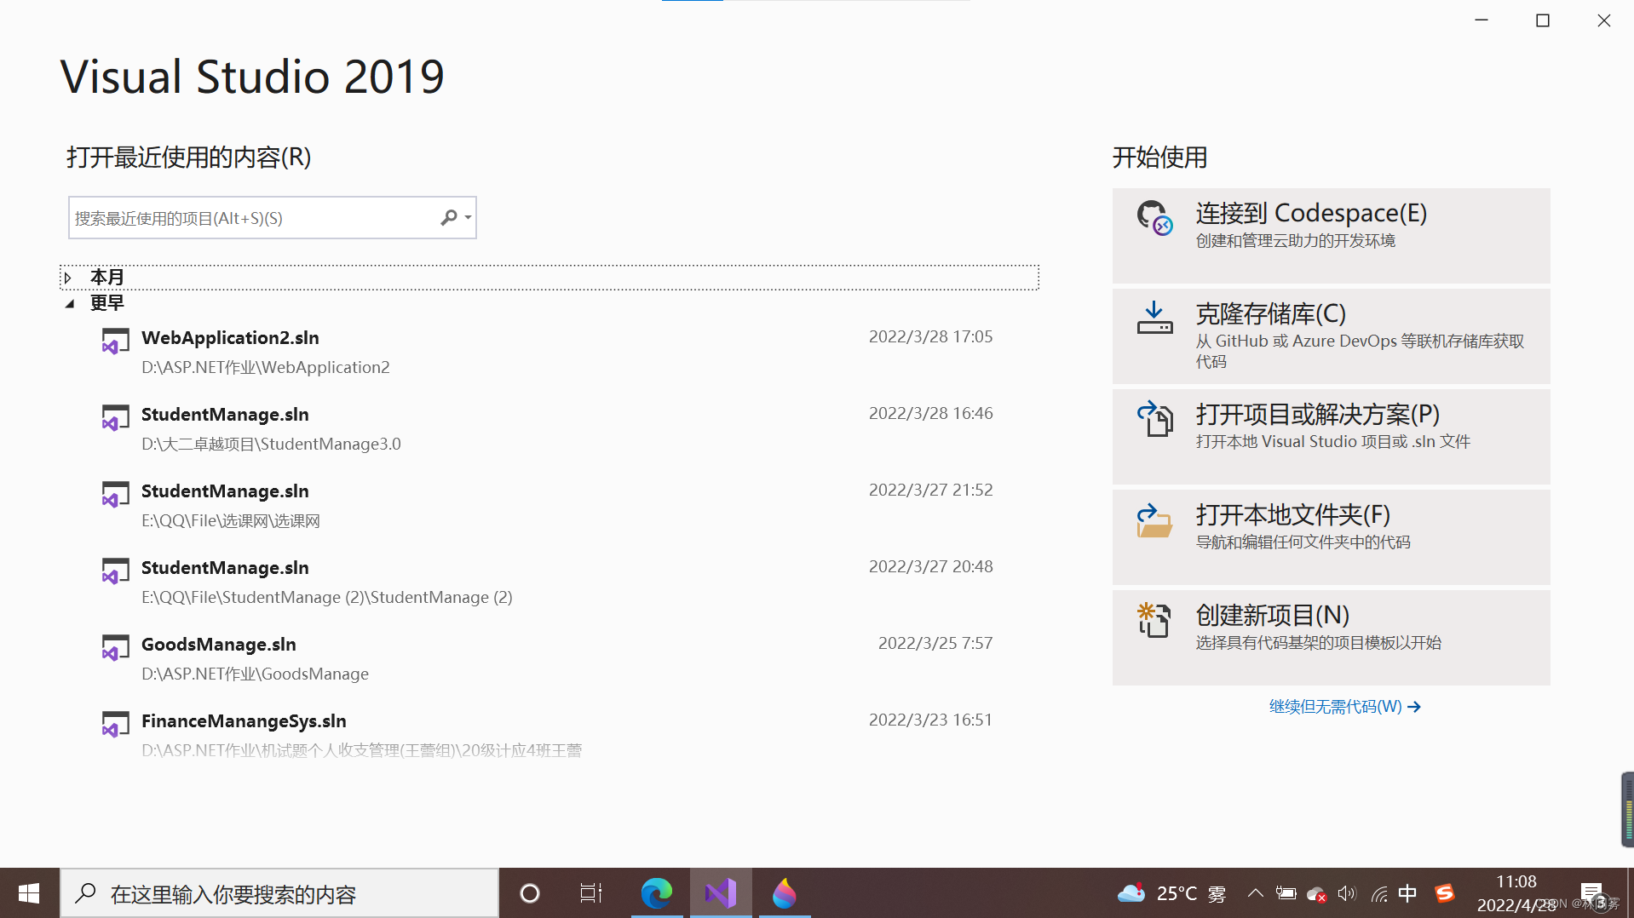This screenshot has width=1634, height=918.
Task: Click the GoodsManage.sln solution icon
Action: (x=115, y=647)
